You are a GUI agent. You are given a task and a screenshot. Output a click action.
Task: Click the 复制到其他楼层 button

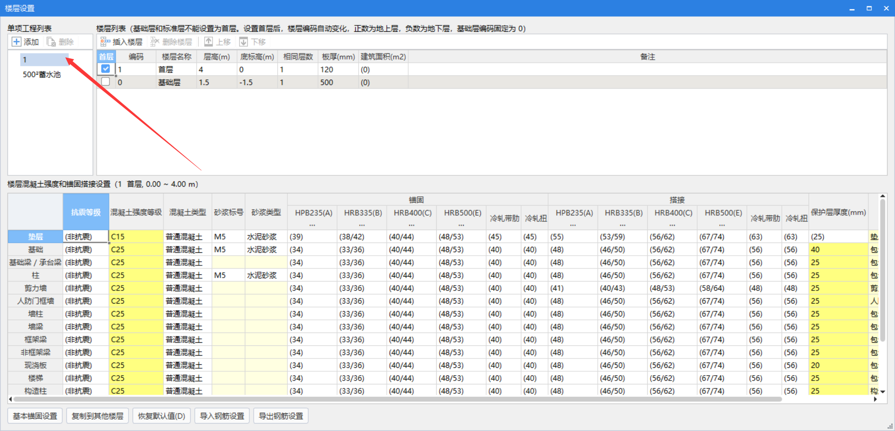coord(97,416)
